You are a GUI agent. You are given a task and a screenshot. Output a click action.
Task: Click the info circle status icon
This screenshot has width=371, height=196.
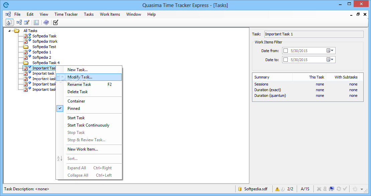point(282,189)
